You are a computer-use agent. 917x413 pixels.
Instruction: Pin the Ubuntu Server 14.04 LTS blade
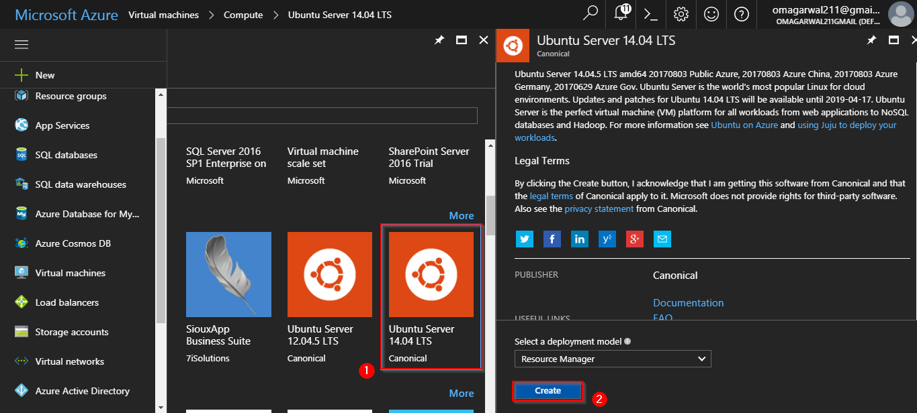(871, 40)
